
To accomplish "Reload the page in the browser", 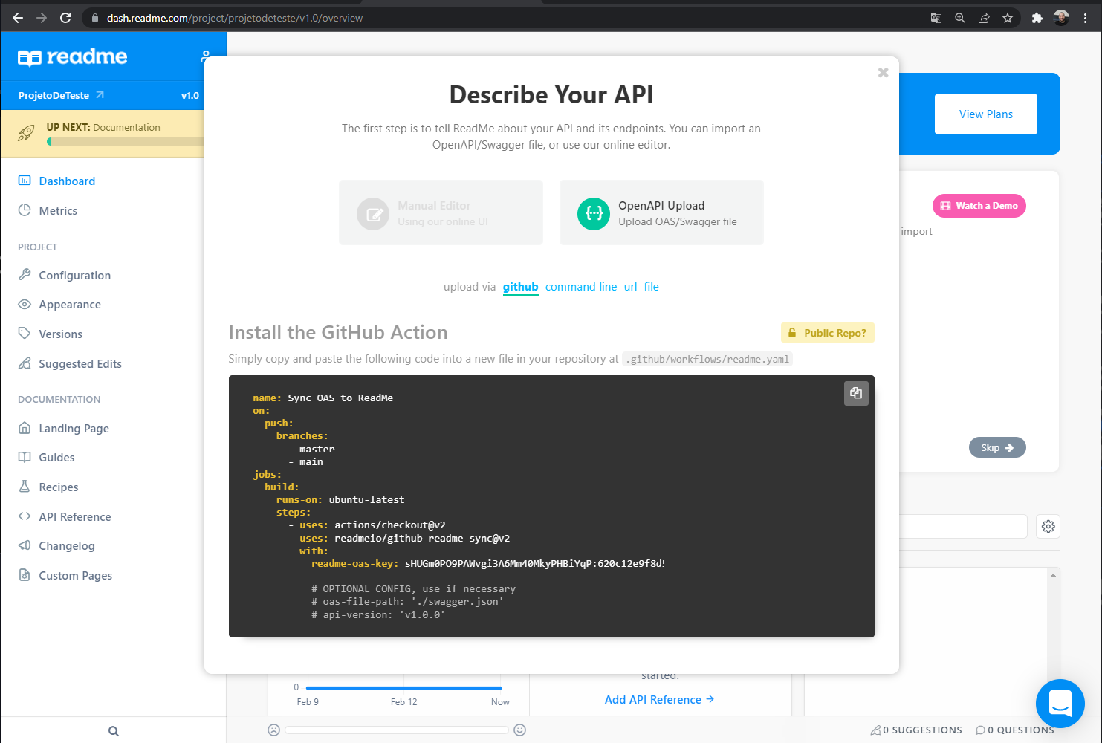I will 65,18.
